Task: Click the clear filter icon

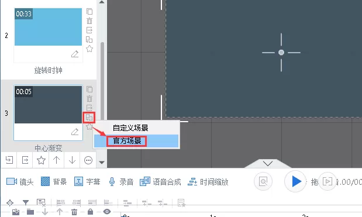Action: (41, 203)
